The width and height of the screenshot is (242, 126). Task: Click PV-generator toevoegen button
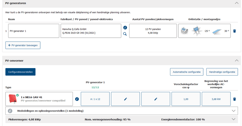click(x=23, y=45)
